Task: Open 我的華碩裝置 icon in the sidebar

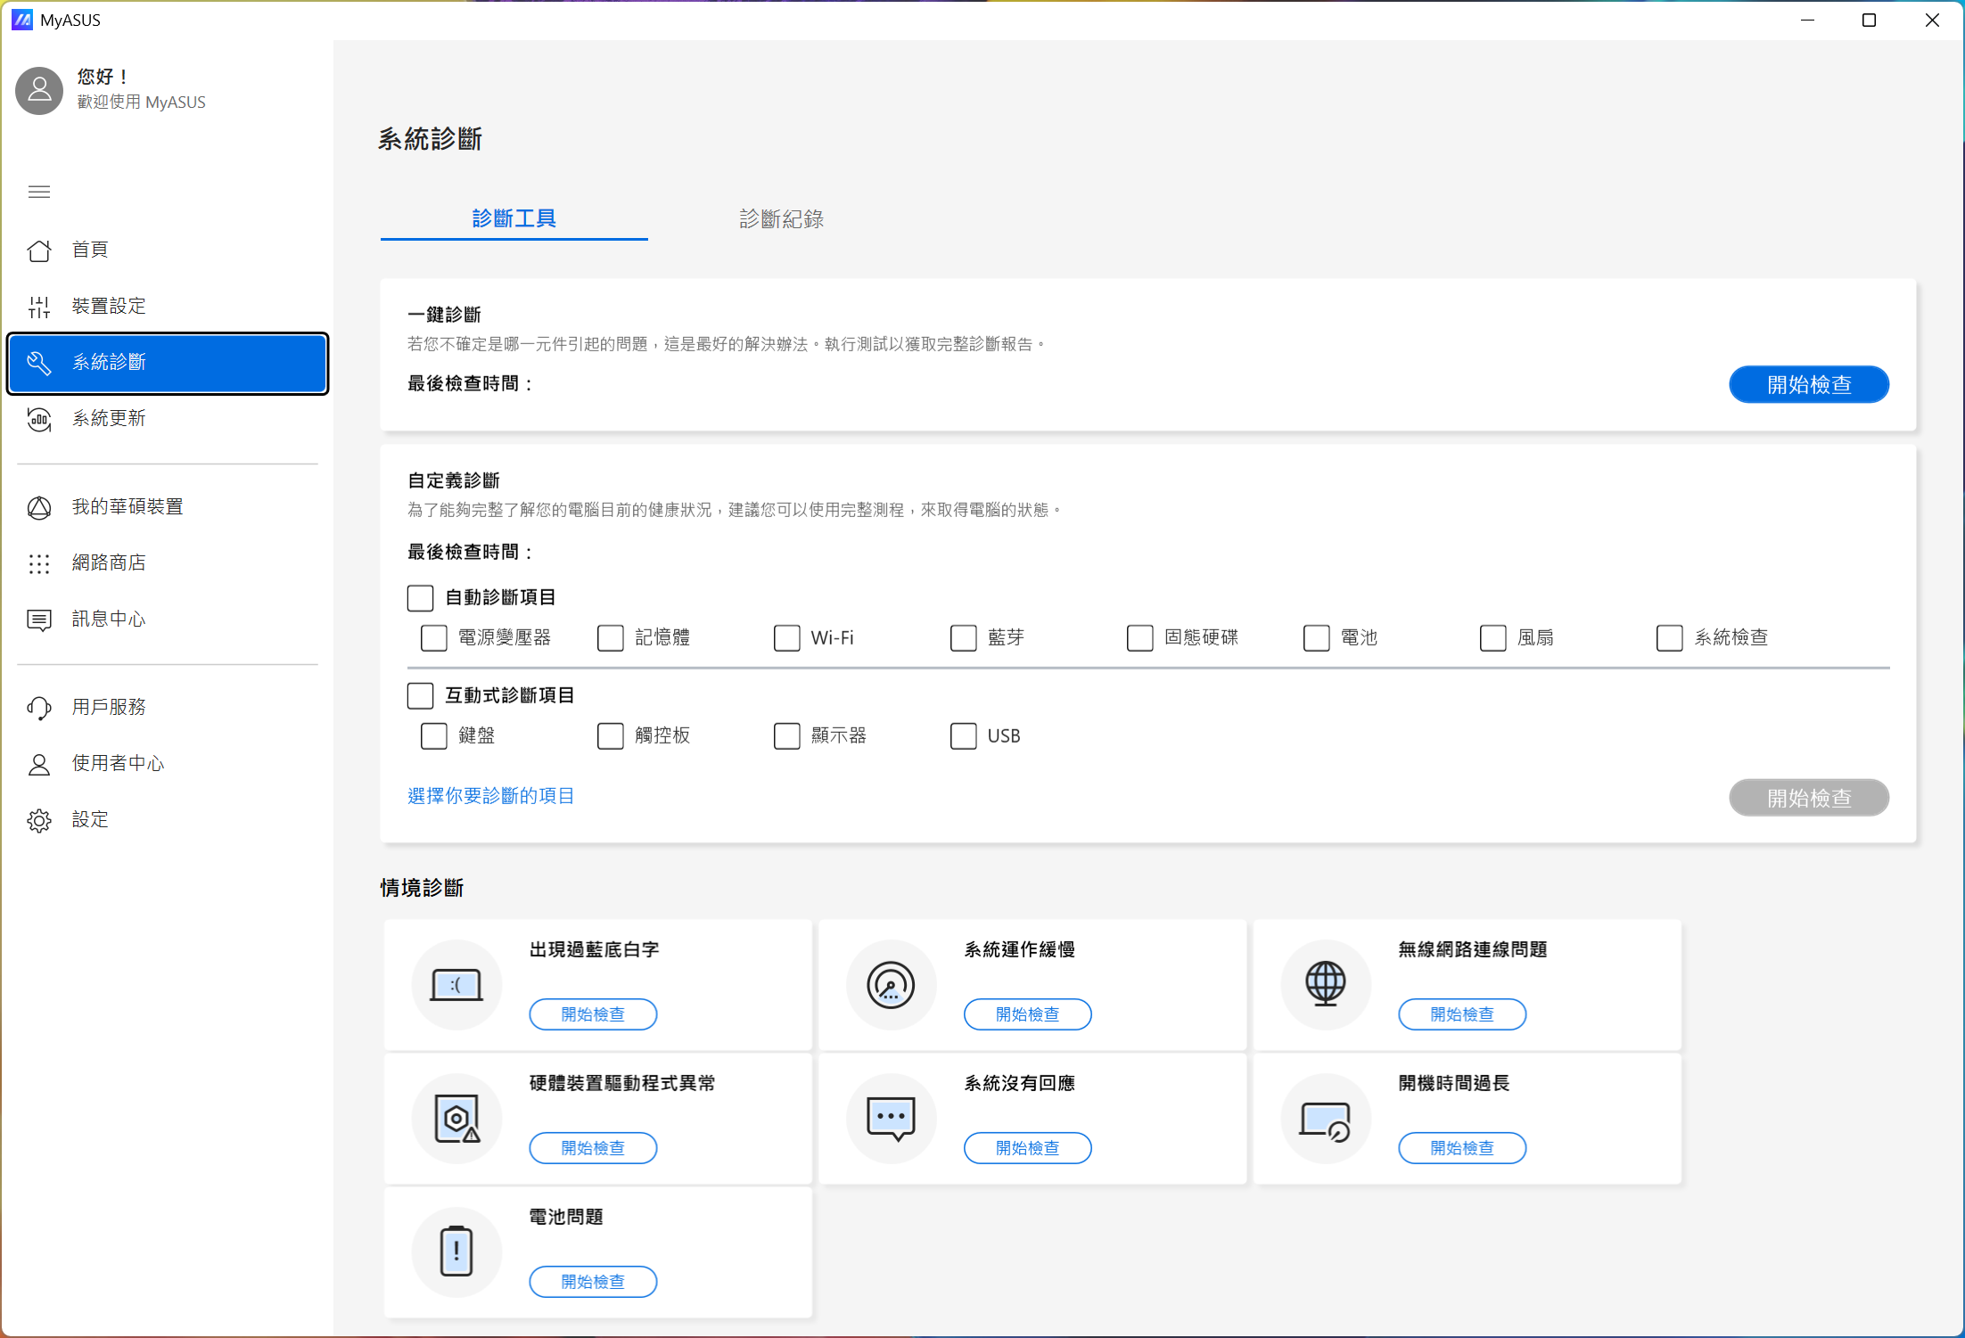Action: pos(39,507)
